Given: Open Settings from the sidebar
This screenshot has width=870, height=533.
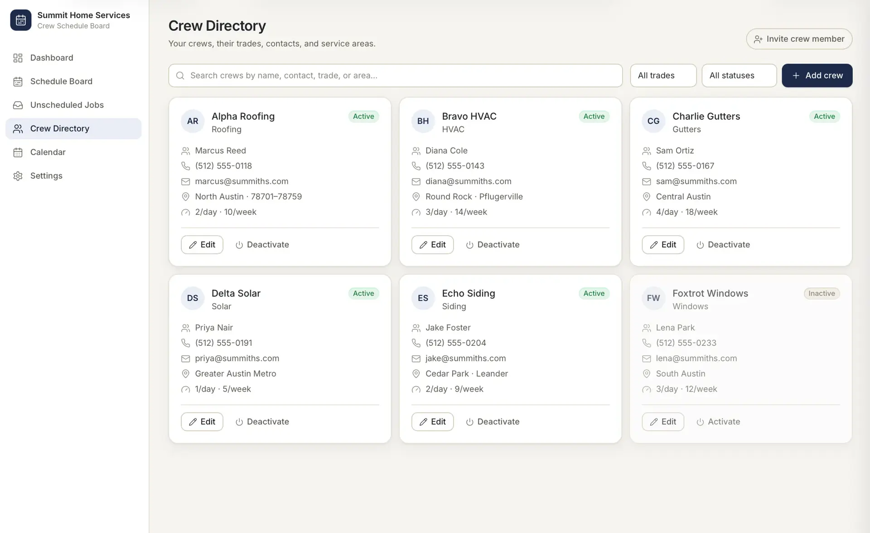Looking at the screenshot, I should pos(73,175).
